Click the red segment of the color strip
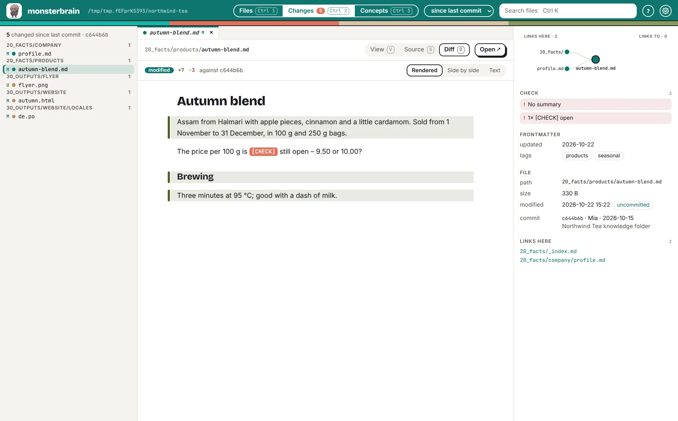This screenshot has width=678, height=421. (x=254, y=23)
